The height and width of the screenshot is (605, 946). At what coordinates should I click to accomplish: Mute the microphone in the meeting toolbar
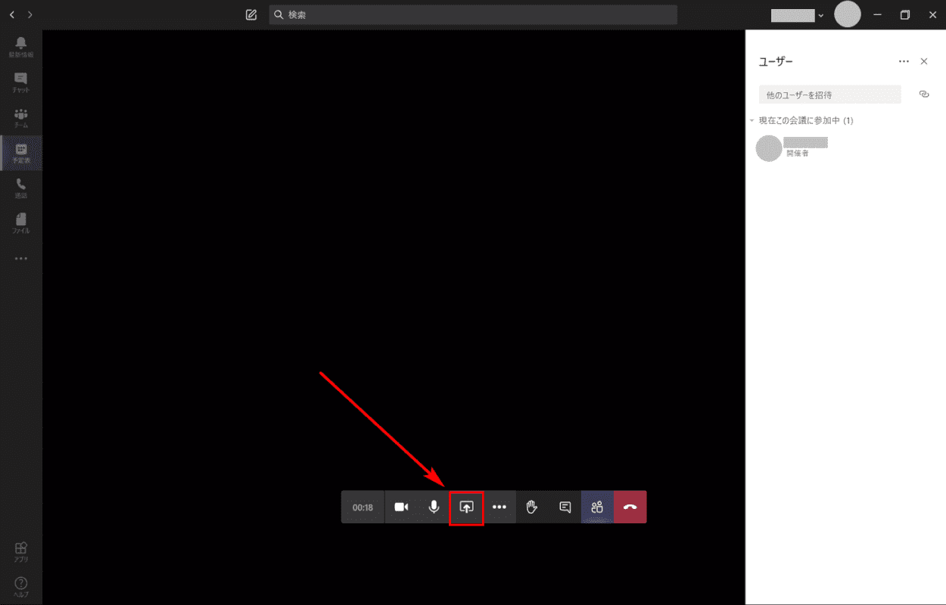click(x=434, y=507)
